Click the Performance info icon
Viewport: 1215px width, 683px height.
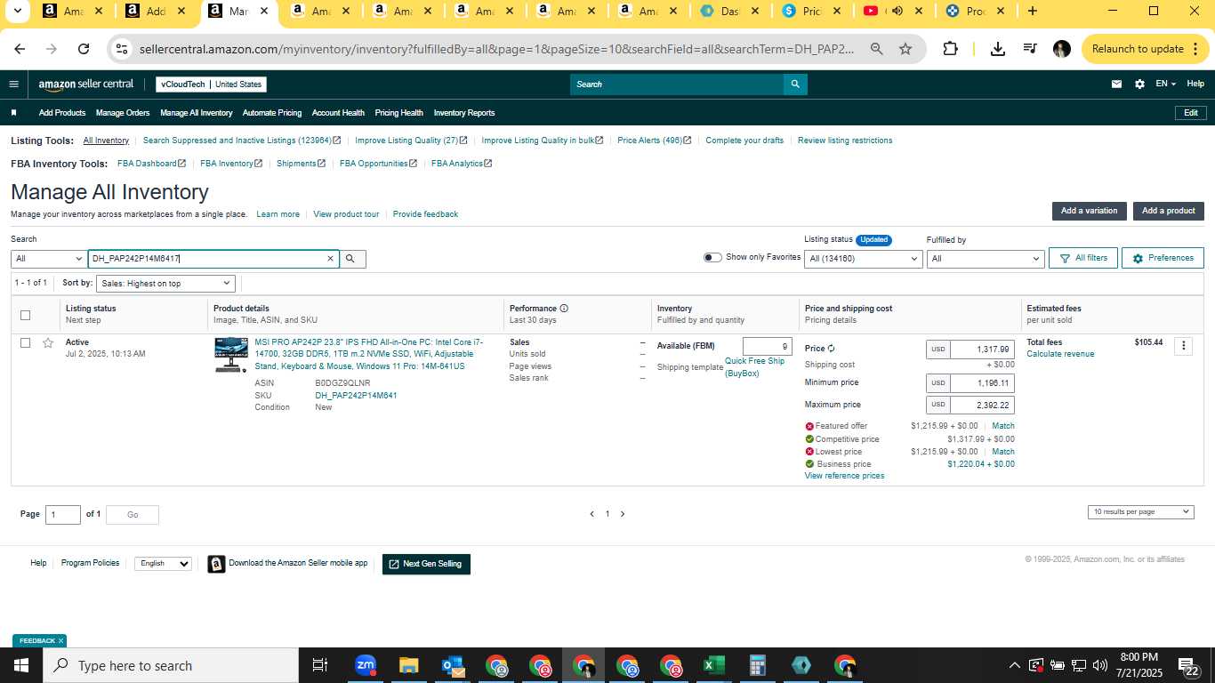[564, 309]
